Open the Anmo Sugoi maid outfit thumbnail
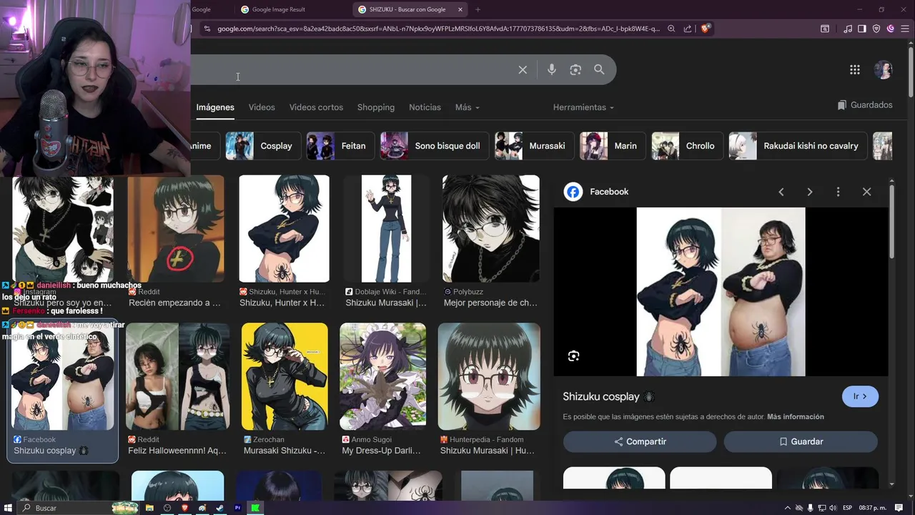The width and height of the screenshot is (915, 515). (x=382, y=376)
